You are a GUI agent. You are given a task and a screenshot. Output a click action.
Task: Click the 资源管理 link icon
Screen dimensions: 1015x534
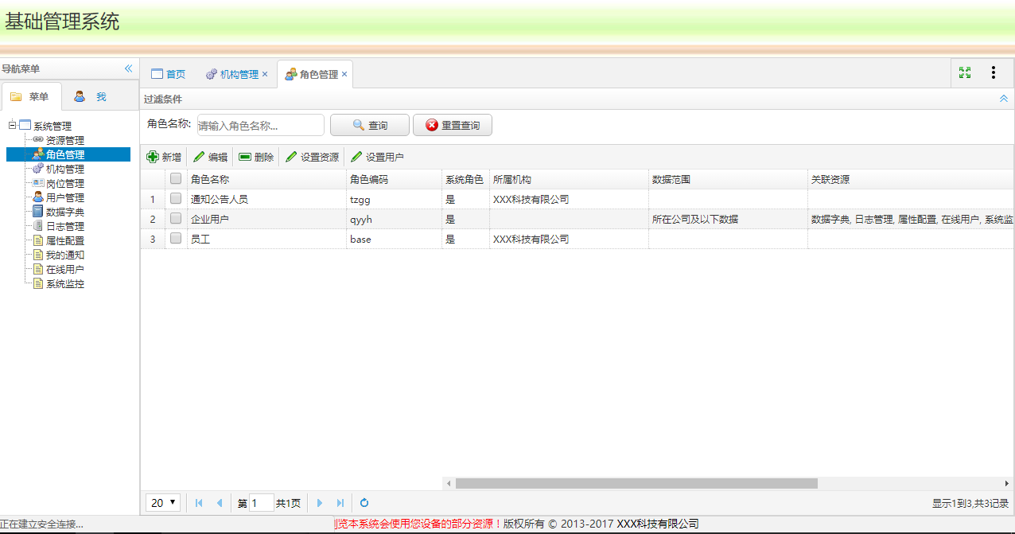tap(38, 139)
